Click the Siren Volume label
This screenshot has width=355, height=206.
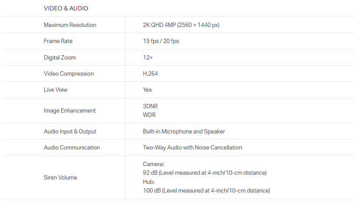[x=60, y=177]
